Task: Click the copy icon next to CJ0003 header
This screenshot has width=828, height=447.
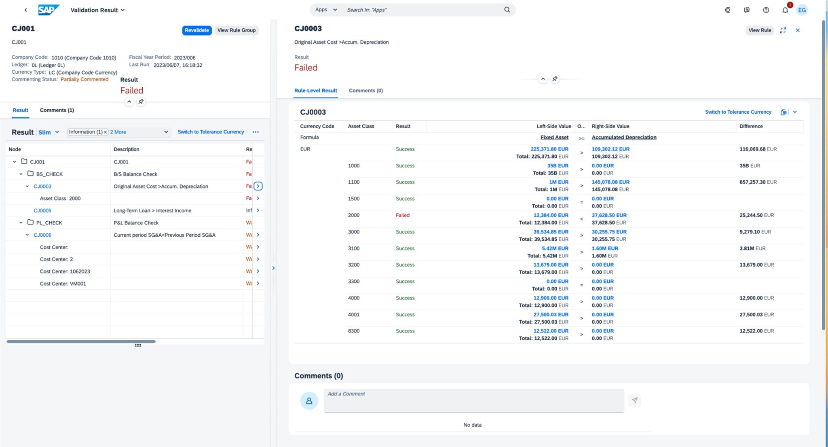Action: (783, 112)
